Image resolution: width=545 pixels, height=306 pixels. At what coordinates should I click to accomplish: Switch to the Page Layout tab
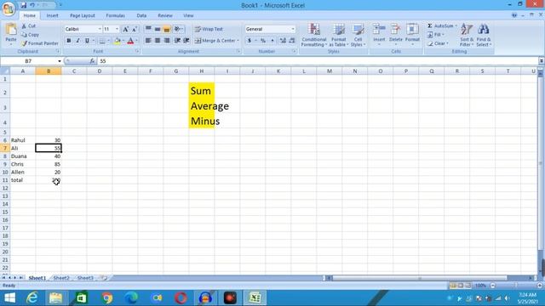[x=83, y=15]
